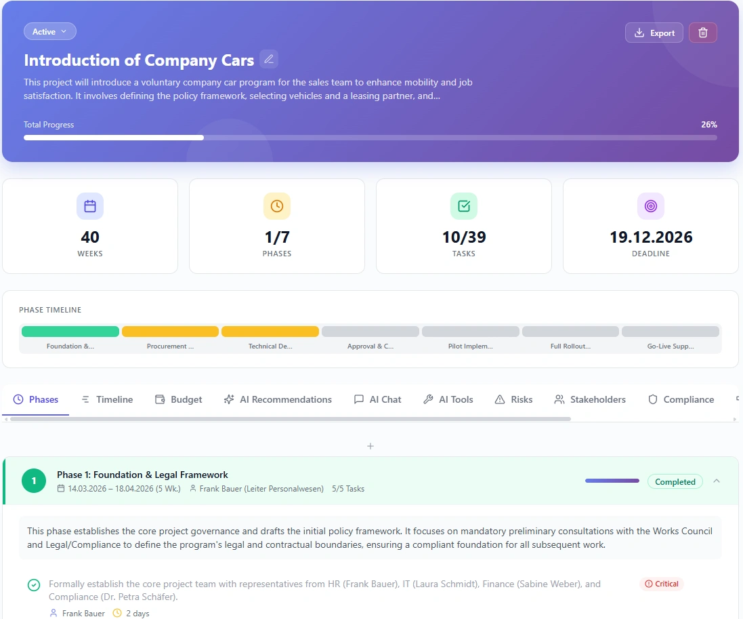
Task: Select the clock icon on the Phases card
Action: point(276,206)
